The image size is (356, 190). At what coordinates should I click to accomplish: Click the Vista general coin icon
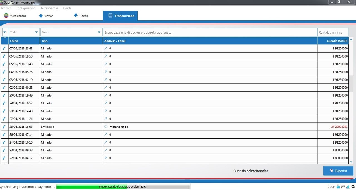[6, 16]
